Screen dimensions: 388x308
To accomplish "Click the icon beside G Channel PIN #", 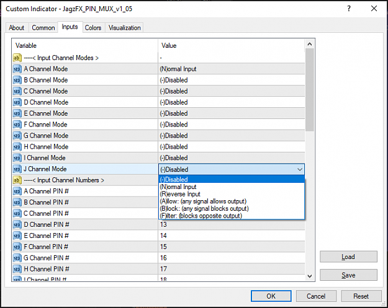I will tap(17, 258).
